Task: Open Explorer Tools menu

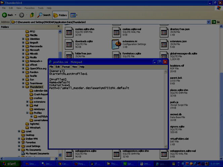Action: pyautogui.click(x=41, y=8)
